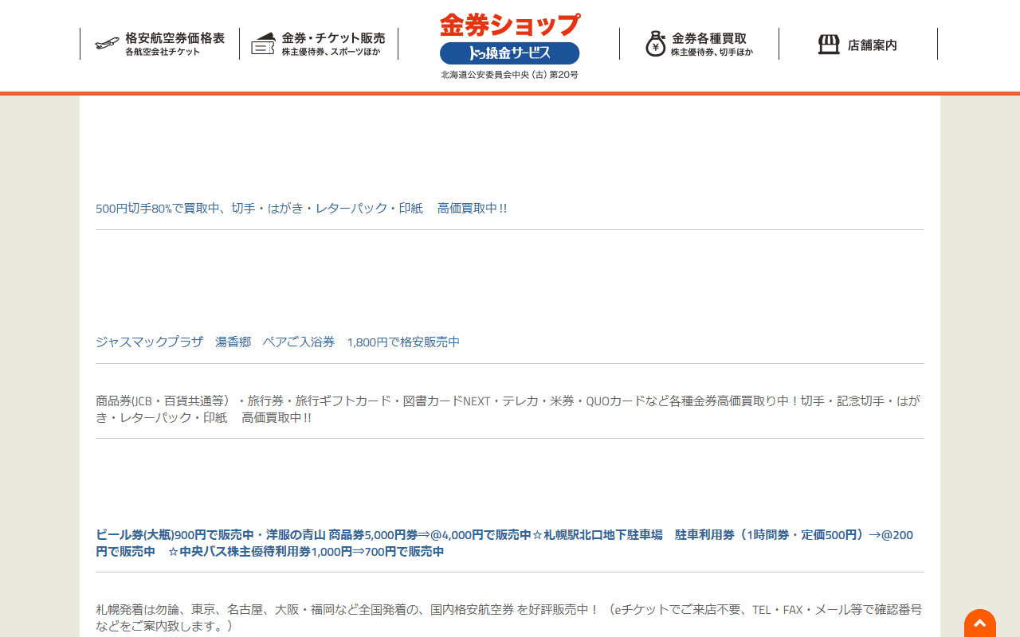Open the 店舗案内 menu item

tap(858, 44)
